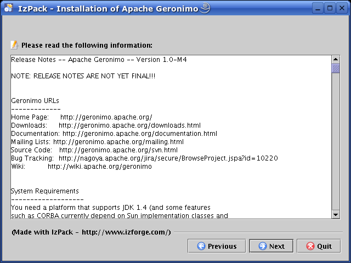Image resolution: width=351 pixels, height=263 pixels.
Task: Click the Documentation URL line
Action: pyautogui.click(x=139, y=134)
